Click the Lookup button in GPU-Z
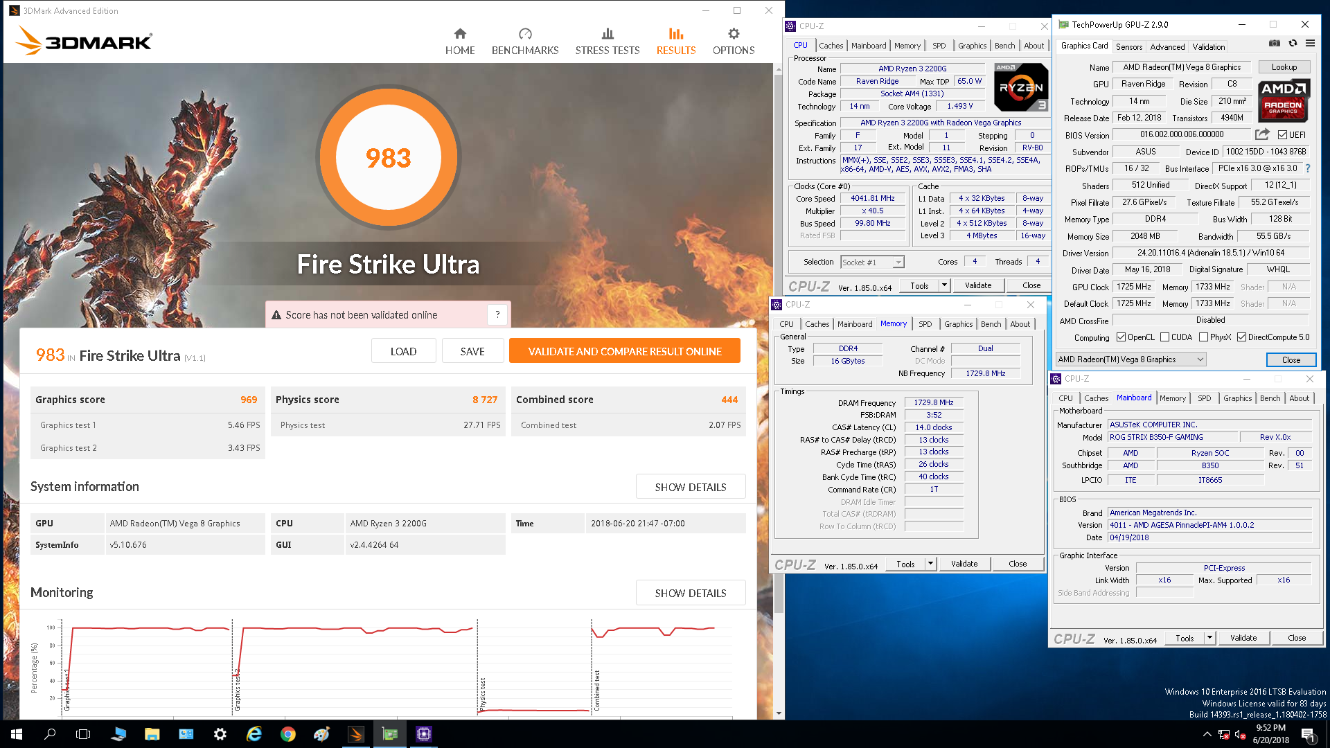The width and height of the screenshot is (1330, 748). coord(1284,67)
